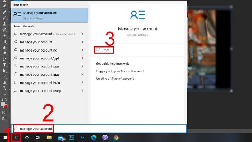
Task: Swap foreground and background colors
Action: (x=6, y=99)
